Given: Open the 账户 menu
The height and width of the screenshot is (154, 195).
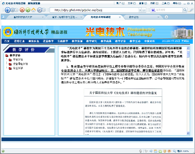Looking at the screenshot, I should pos(120,3).
